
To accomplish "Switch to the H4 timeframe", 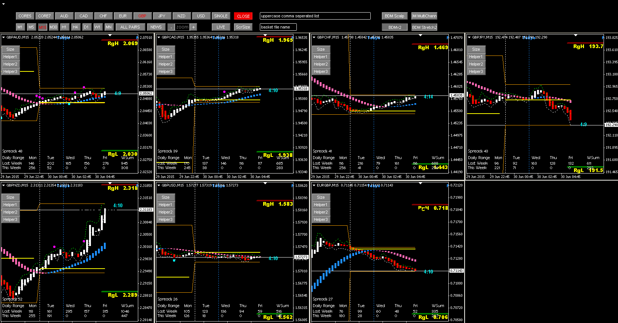I will [75, 27].
